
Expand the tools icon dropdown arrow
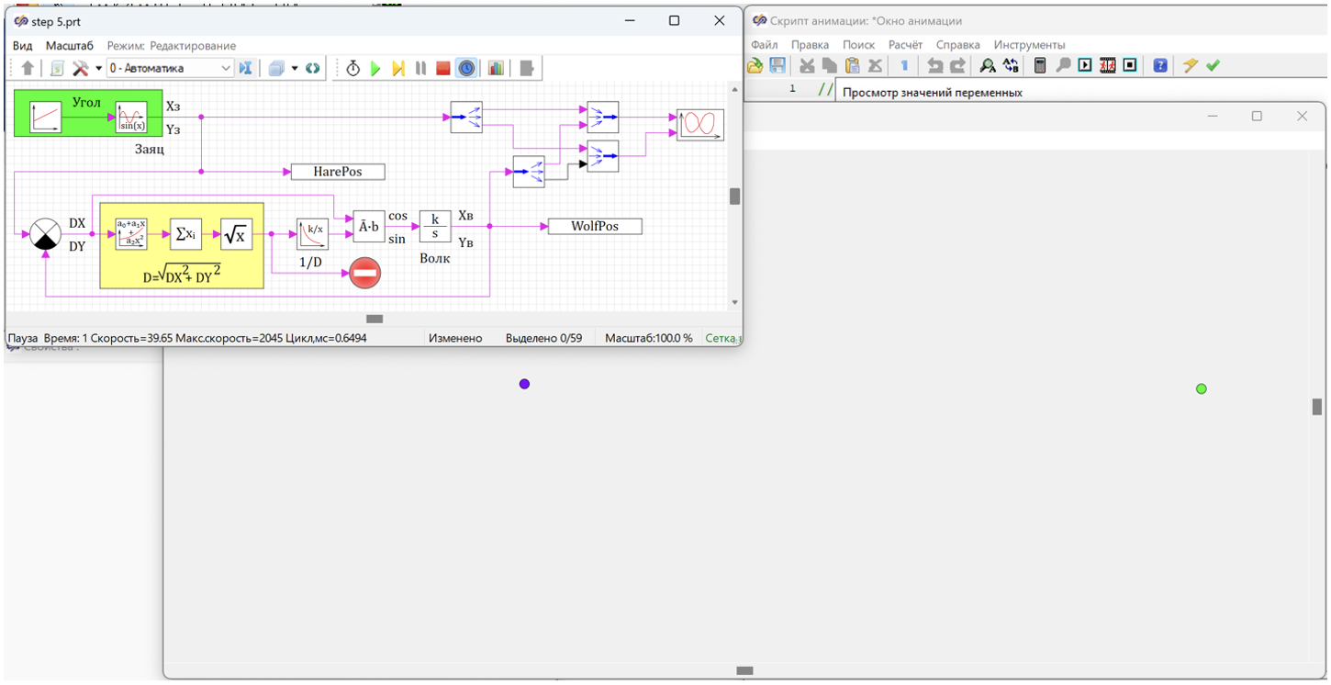pyautogui.click(x=98, y=68)
